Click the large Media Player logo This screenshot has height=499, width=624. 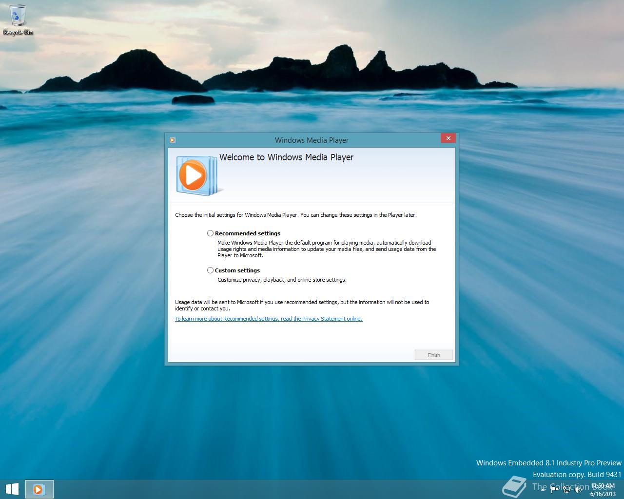[199, 175]
